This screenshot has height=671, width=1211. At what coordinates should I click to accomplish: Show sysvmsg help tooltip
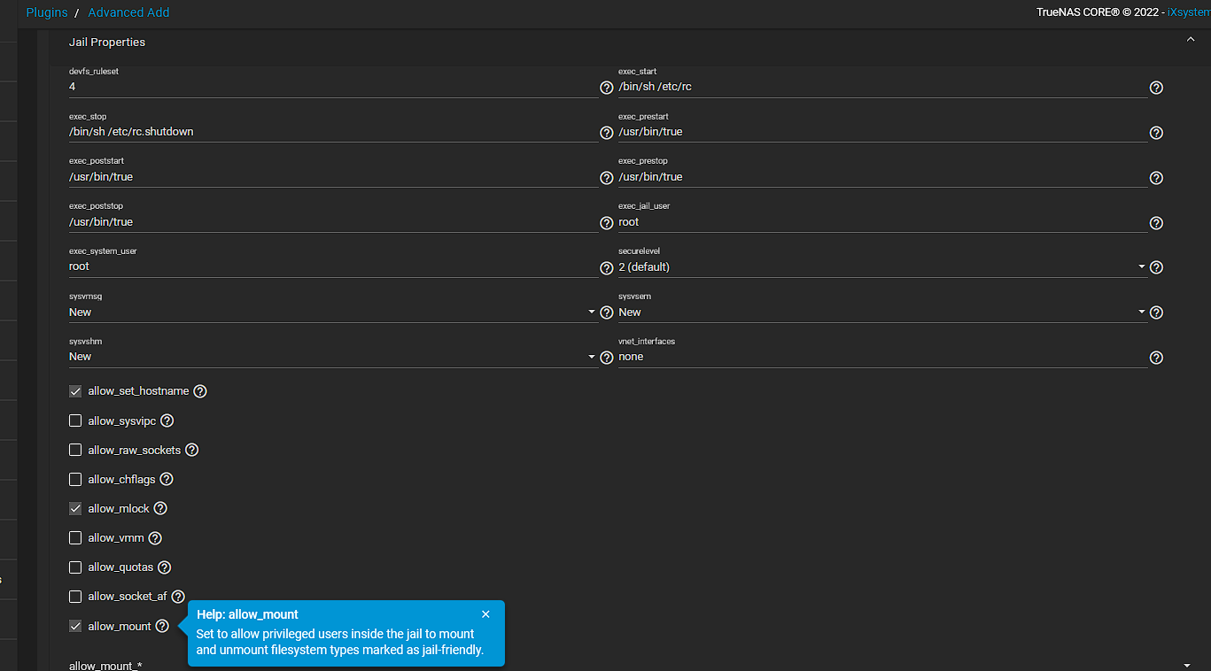tap(607, 312)
